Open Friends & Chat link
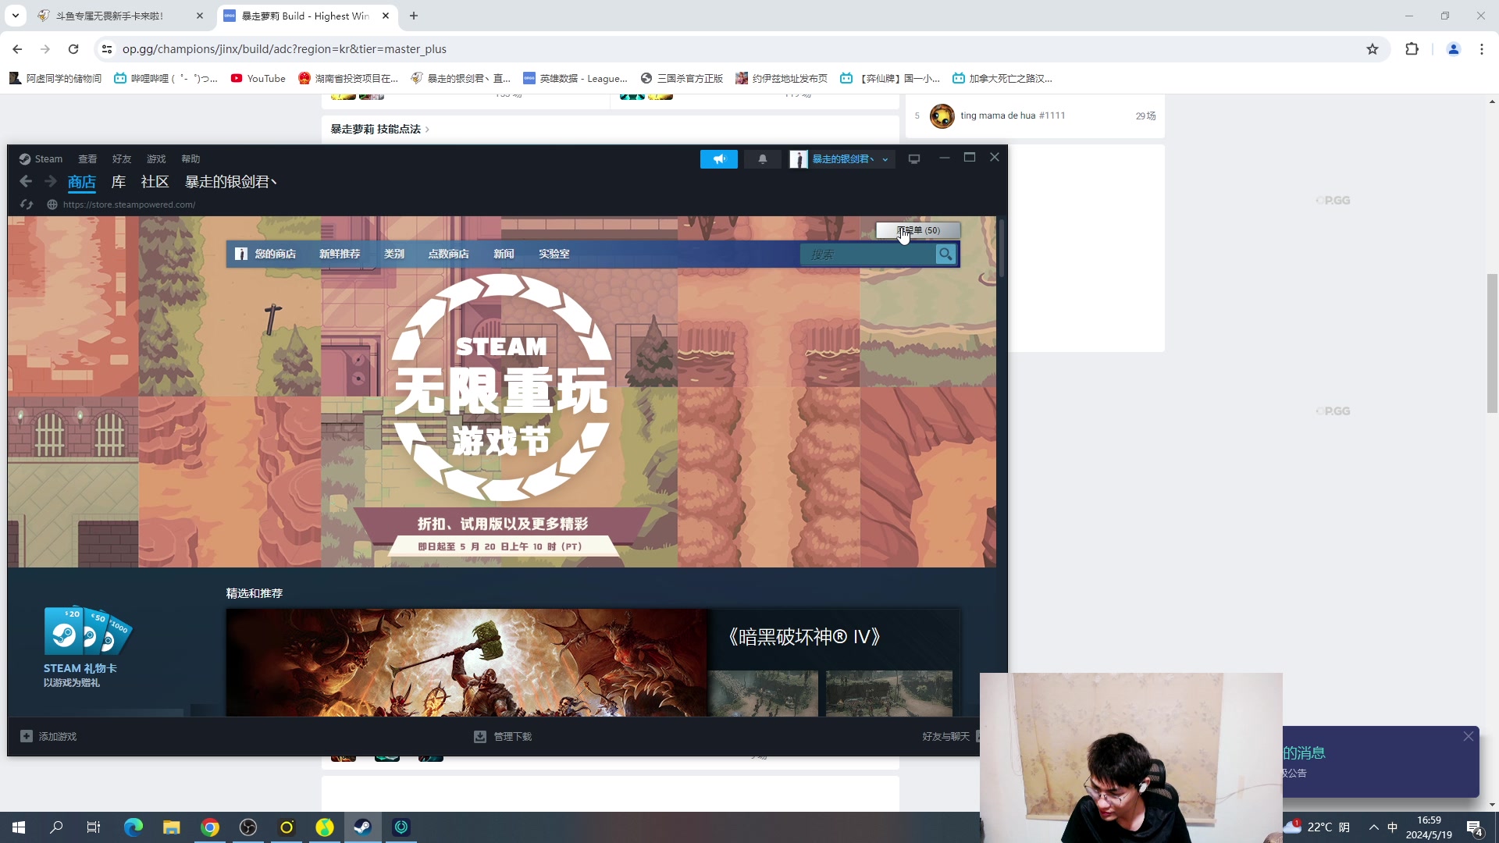Image resolution: width=1499 pixels, height=843 pixels. click(x=945, y=736)
